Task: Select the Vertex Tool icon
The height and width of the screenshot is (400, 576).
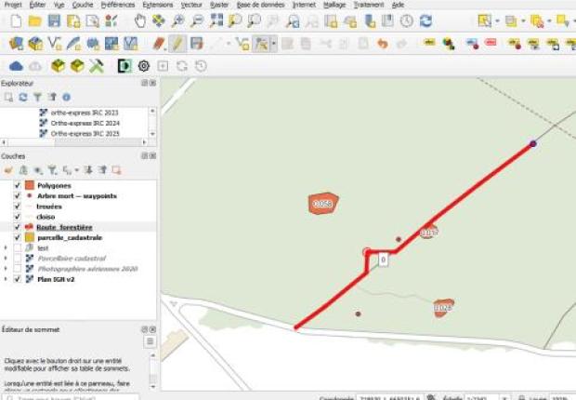Action: pyautogui.click(x=261, y=44)
